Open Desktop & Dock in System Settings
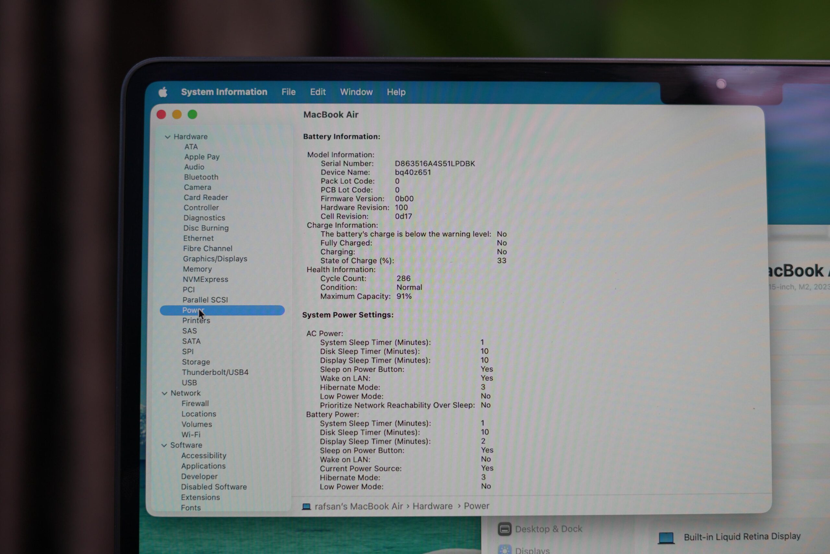 (x=548, y=529)
